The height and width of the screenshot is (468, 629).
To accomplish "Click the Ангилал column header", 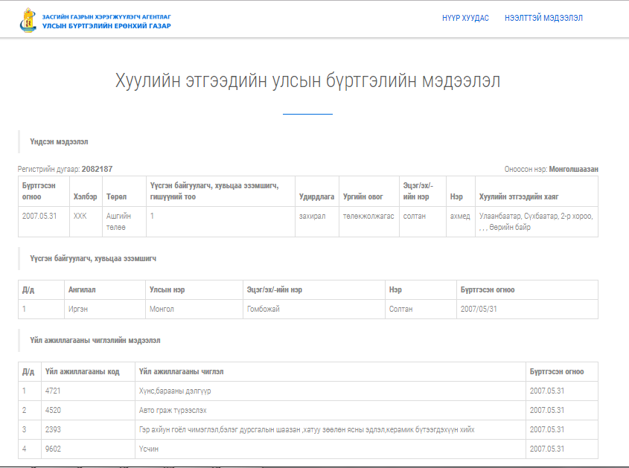I will click(x=82, y=289).
